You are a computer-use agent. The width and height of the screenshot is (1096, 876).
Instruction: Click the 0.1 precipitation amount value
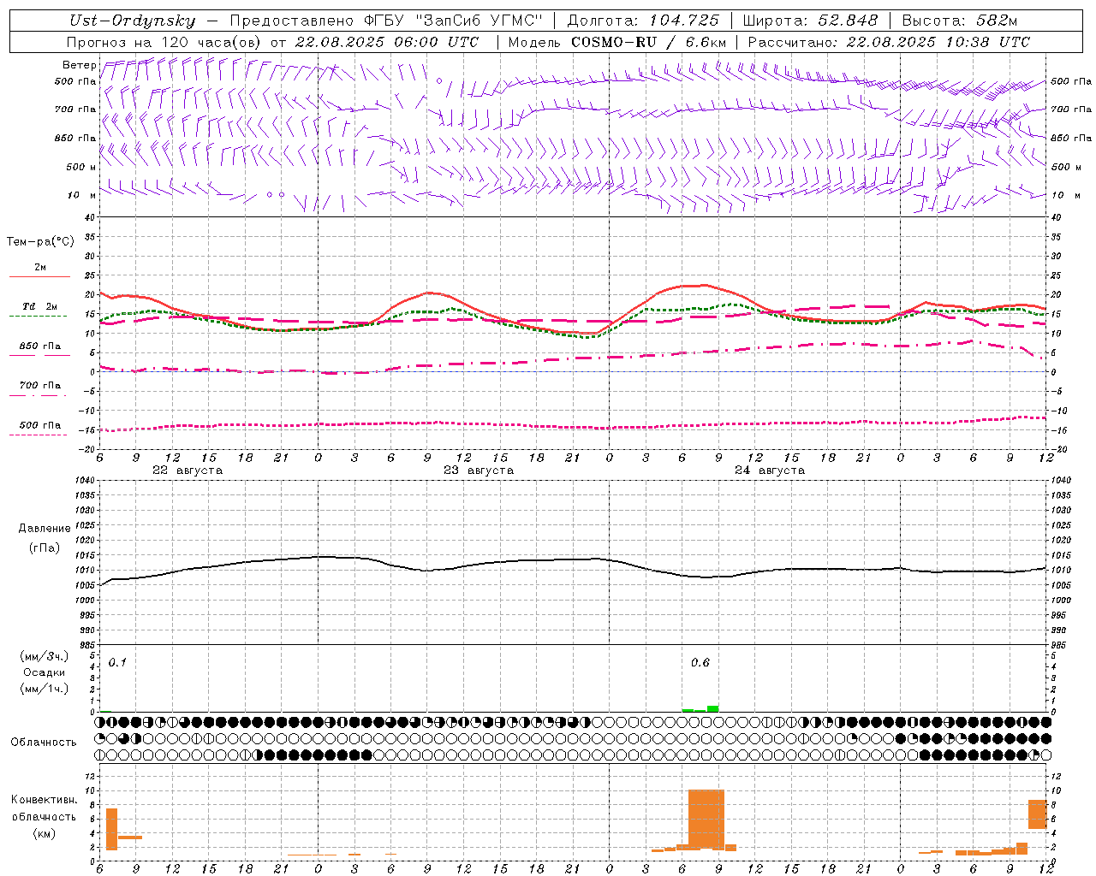coord(117,662)
